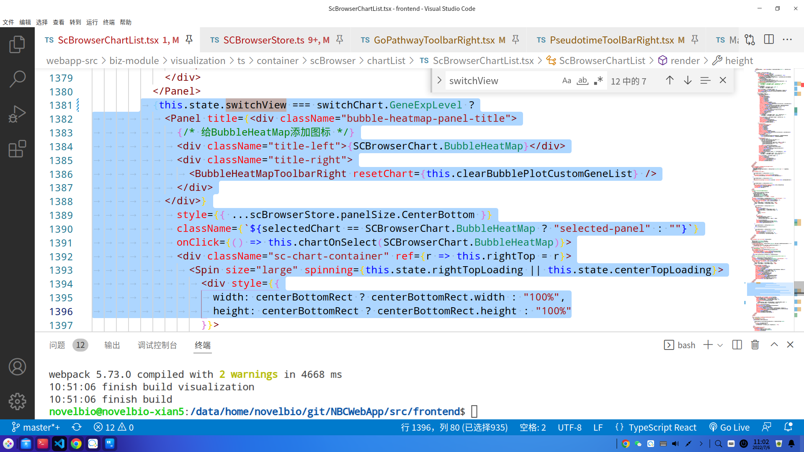Toggle Match Case in find widget
This screenshot has width=804, height=452.
coord(567,81)
